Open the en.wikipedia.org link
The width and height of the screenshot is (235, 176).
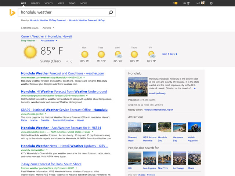pos(157,93)
